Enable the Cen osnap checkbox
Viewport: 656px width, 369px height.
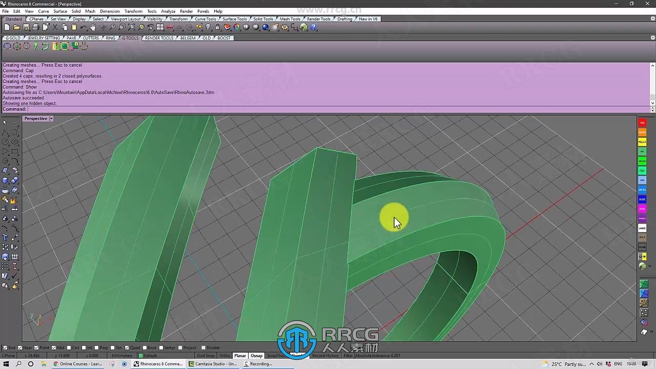point(69,347)
